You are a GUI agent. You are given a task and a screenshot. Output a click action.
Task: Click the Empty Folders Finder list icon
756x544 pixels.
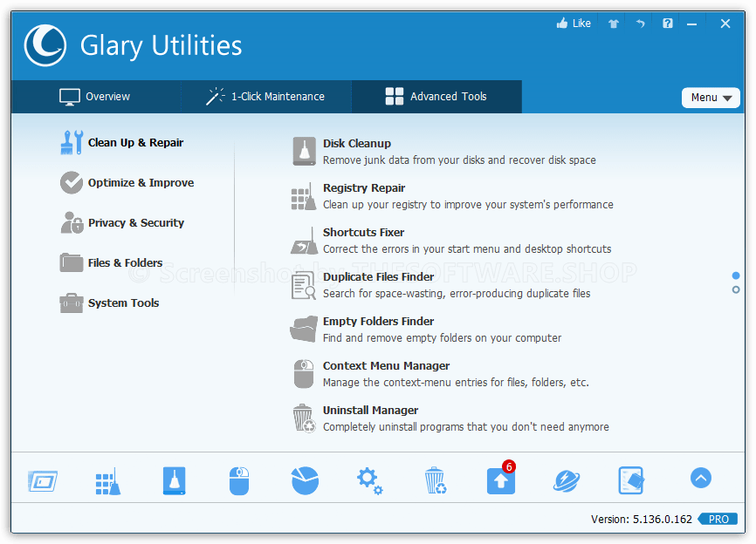(x=304, y=329)
